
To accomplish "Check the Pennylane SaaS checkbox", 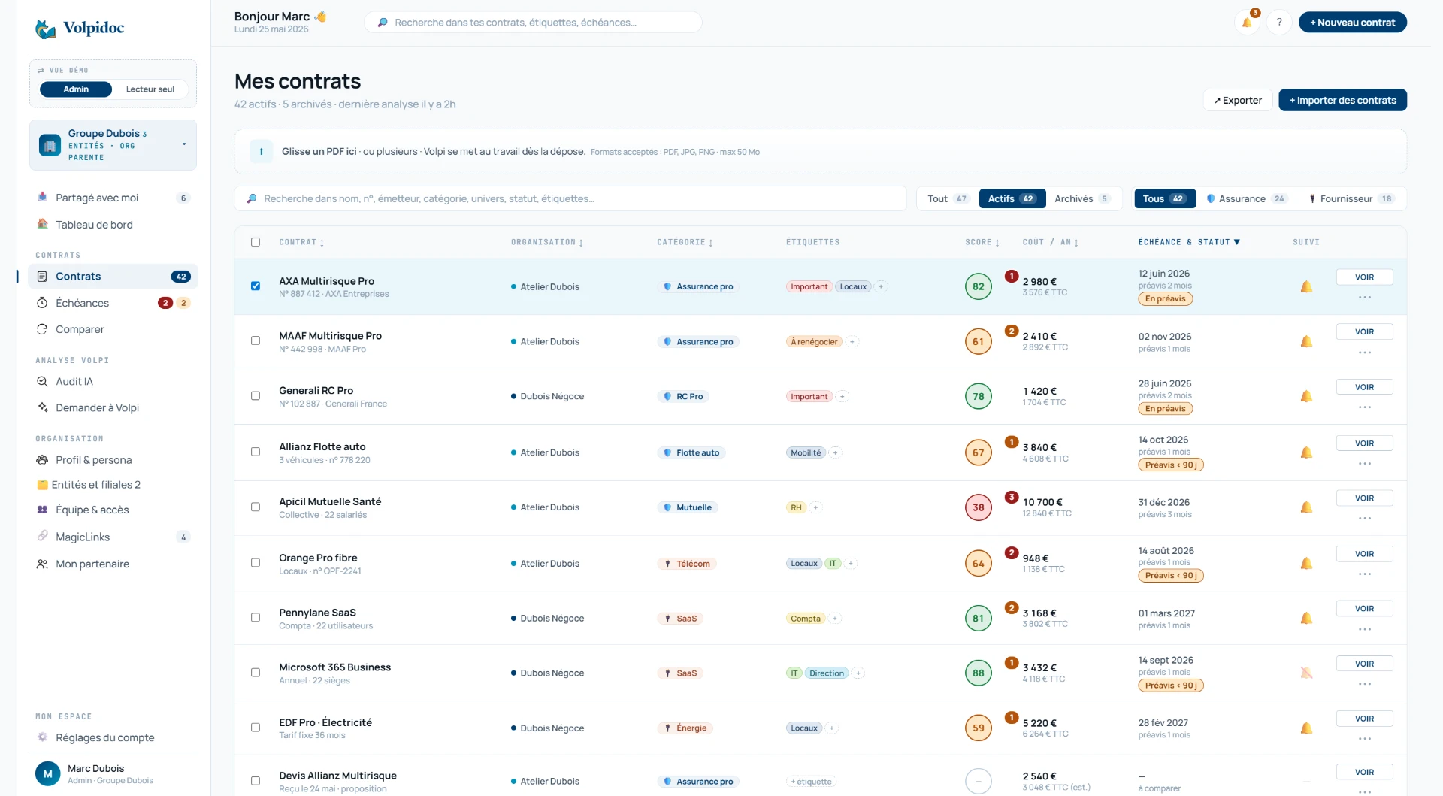I will click(x=256, y=618).
